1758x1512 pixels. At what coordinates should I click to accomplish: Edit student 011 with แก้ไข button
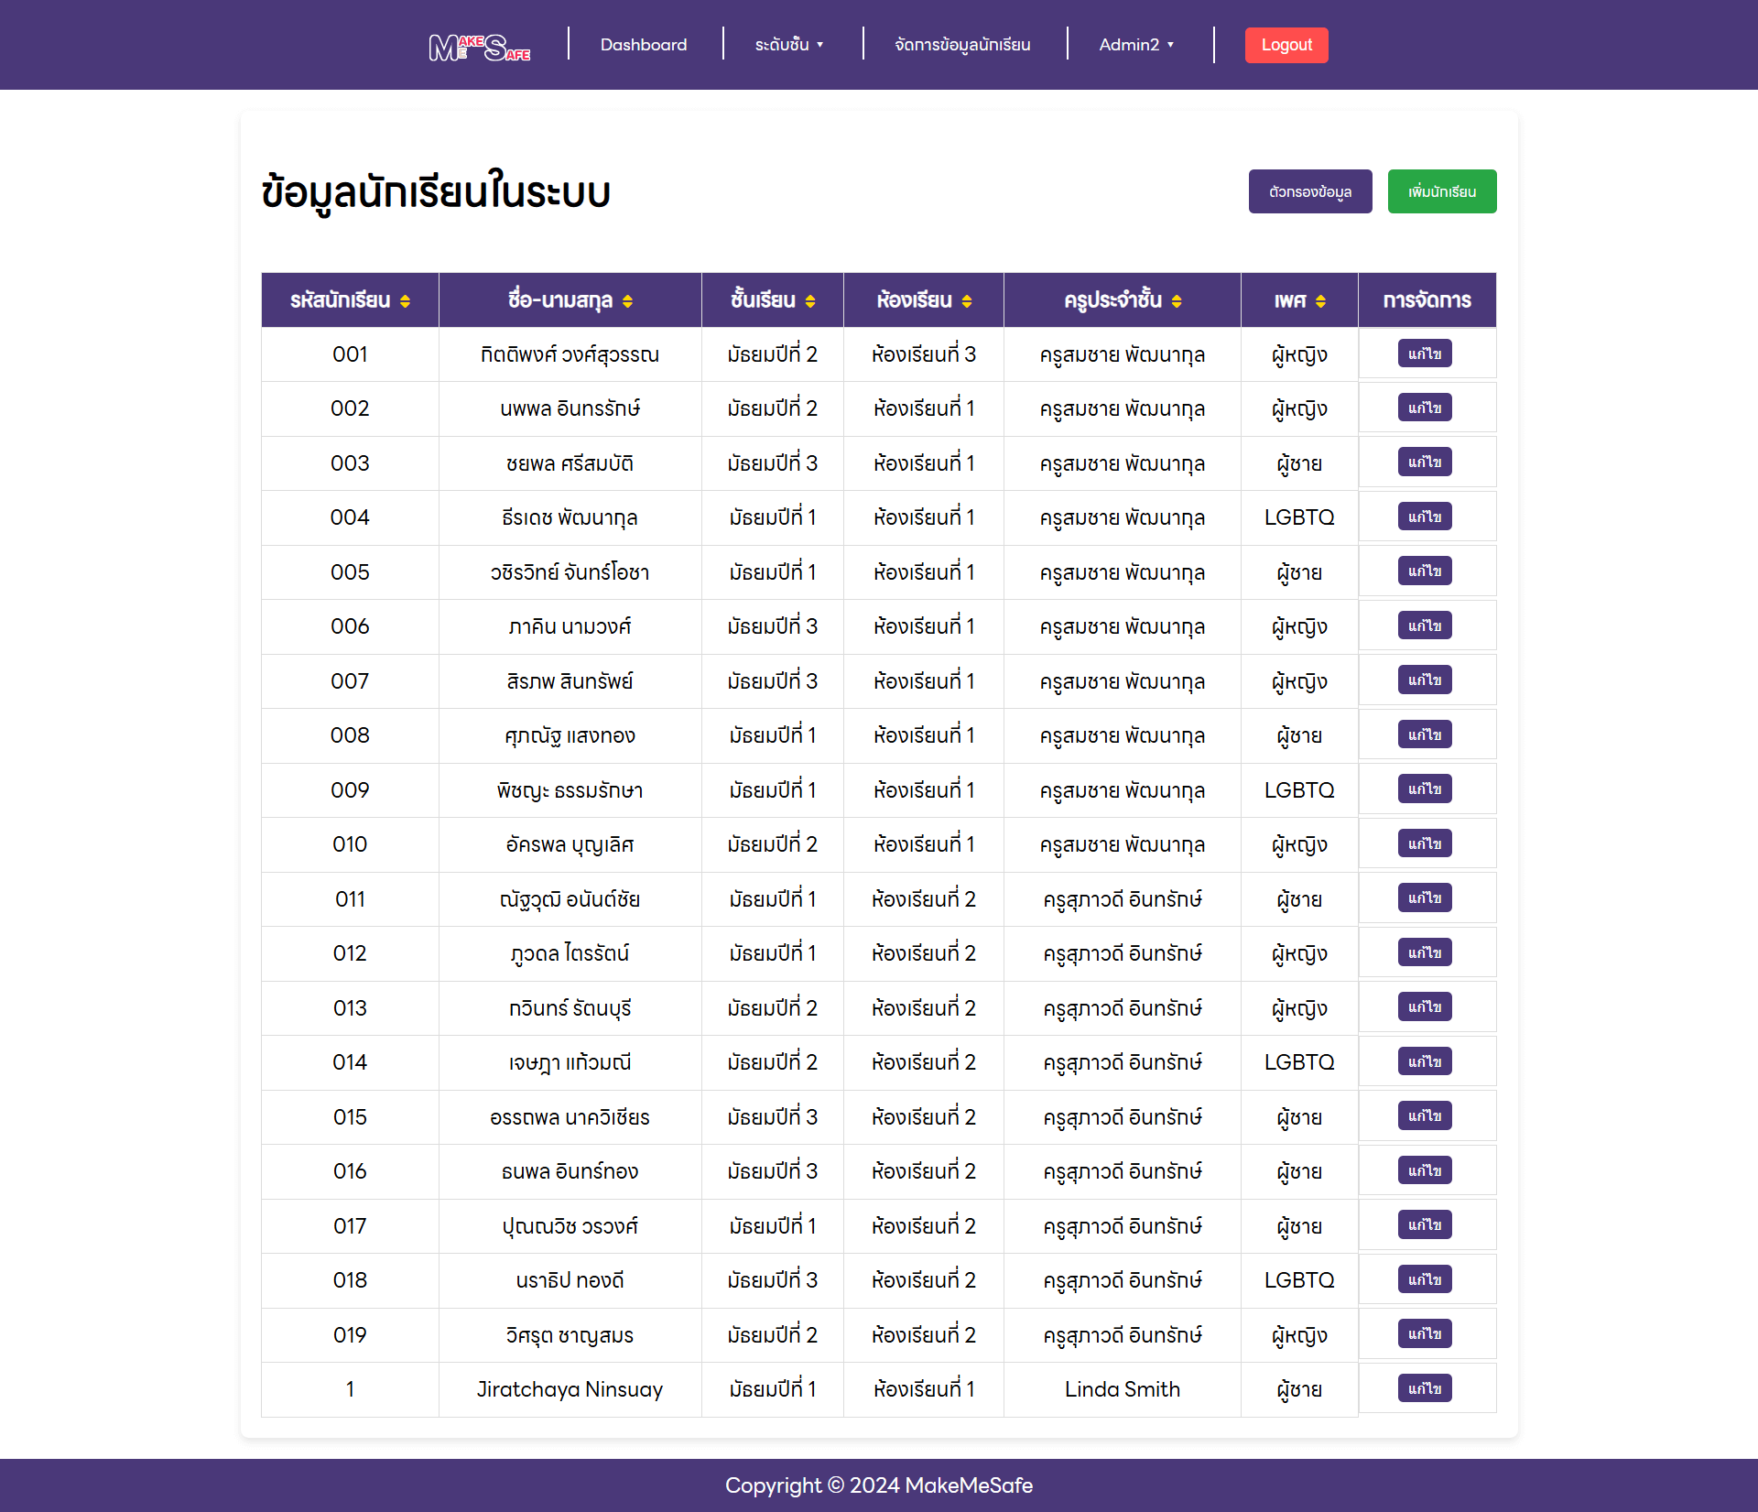(x=1425, y=898)
